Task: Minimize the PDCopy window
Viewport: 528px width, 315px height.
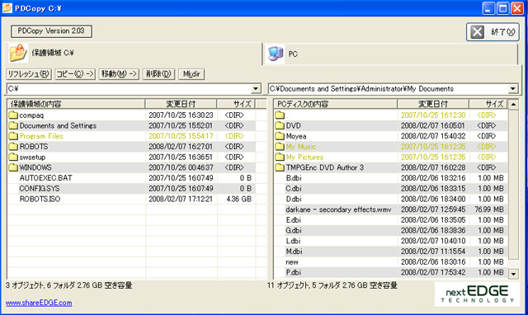Action: tap(488, 8)
